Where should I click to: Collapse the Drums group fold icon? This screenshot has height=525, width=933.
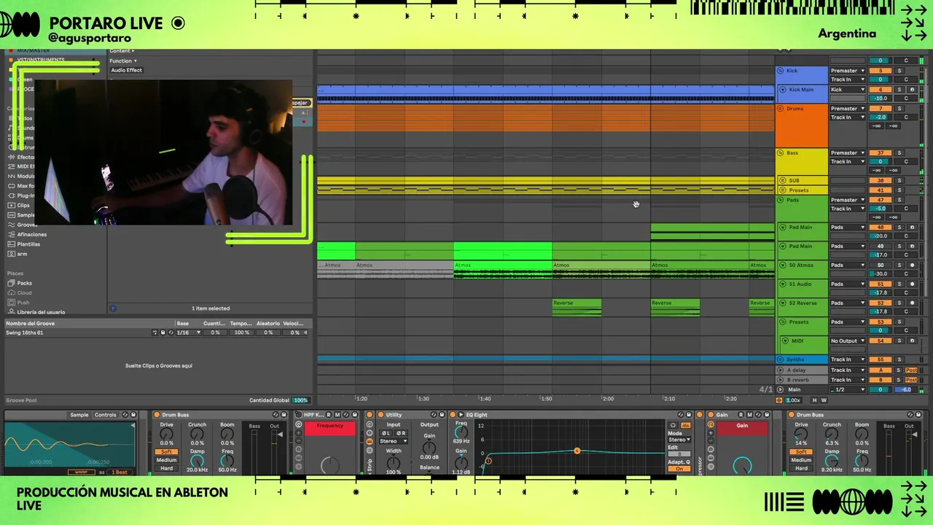coord(781,109)
